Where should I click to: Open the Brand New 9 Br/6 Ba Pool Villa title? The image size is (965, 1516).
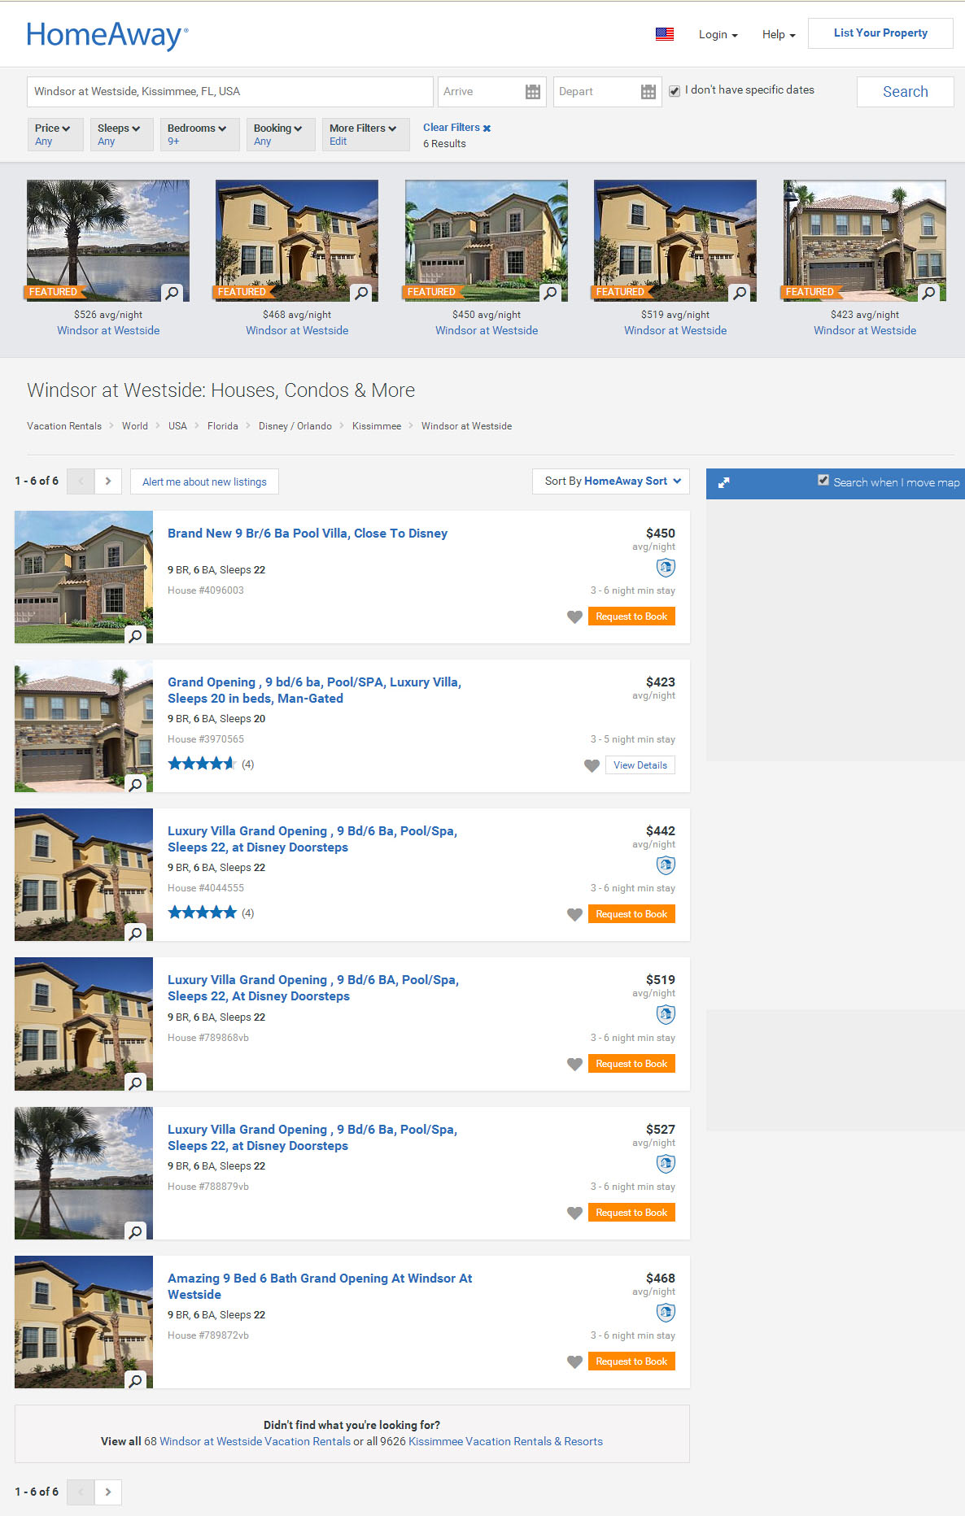pyautogui.click(x=308, y=534)
